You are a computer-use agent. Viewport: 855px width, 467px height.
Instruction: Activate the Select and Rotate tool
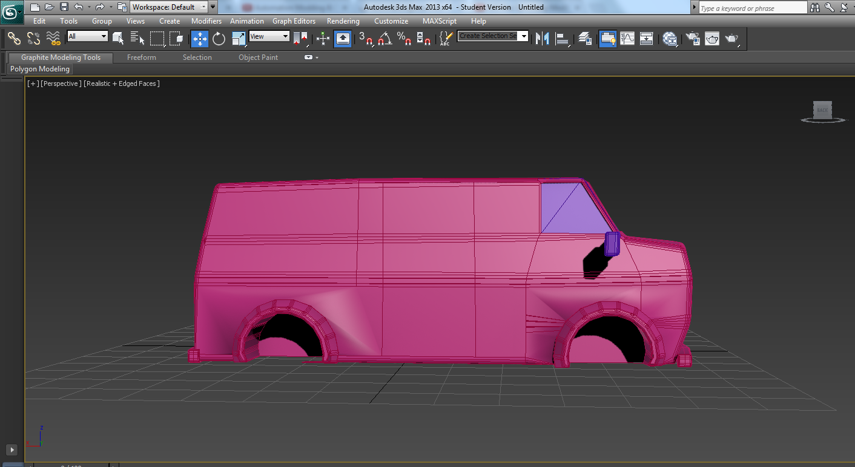[x=219, y=39]
